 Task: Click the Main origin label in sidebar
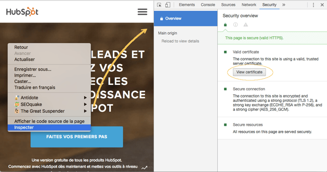click(168, 33)
